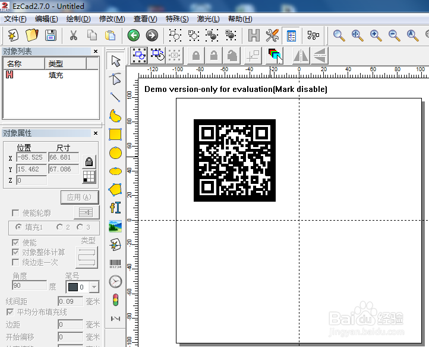Image resolution: width=429 pixels, height=347 pixels.
Task: Click the lock icon in the toolbar
Action: pyautogui.click(x=196, y=56)
